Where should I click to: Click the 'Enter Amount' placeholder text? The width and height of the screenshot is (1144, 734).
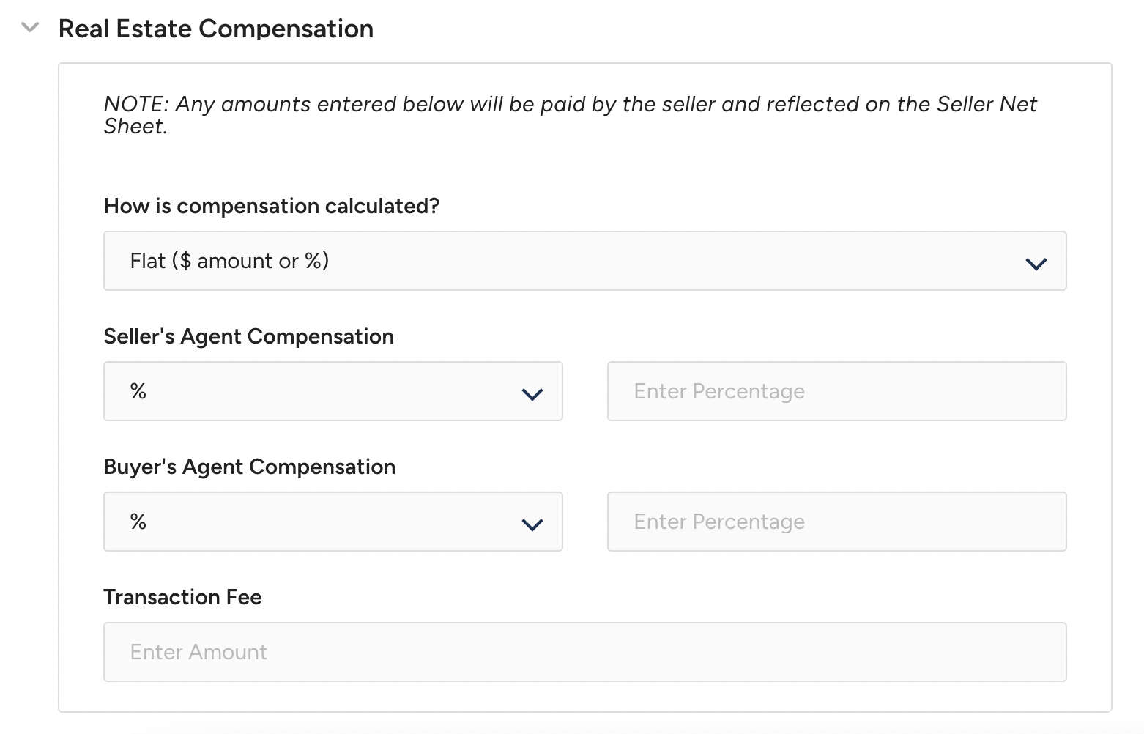pyautogui.click(x=198, y=652)
